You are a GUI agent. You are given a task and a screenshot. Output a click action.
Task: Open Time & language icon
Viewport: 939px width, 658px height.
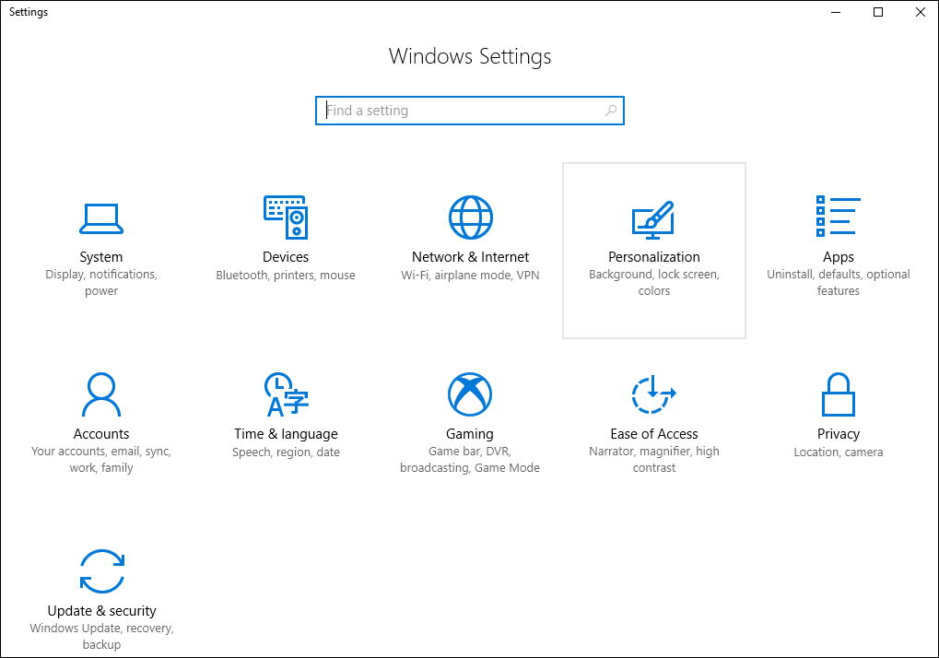pos(286,395)
